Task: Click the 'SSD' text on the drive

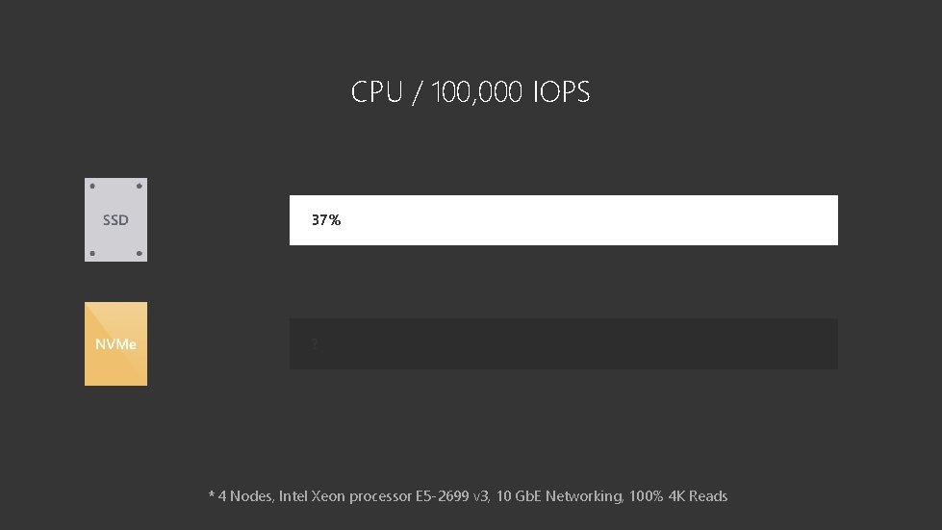Action: tap(115, 220)
